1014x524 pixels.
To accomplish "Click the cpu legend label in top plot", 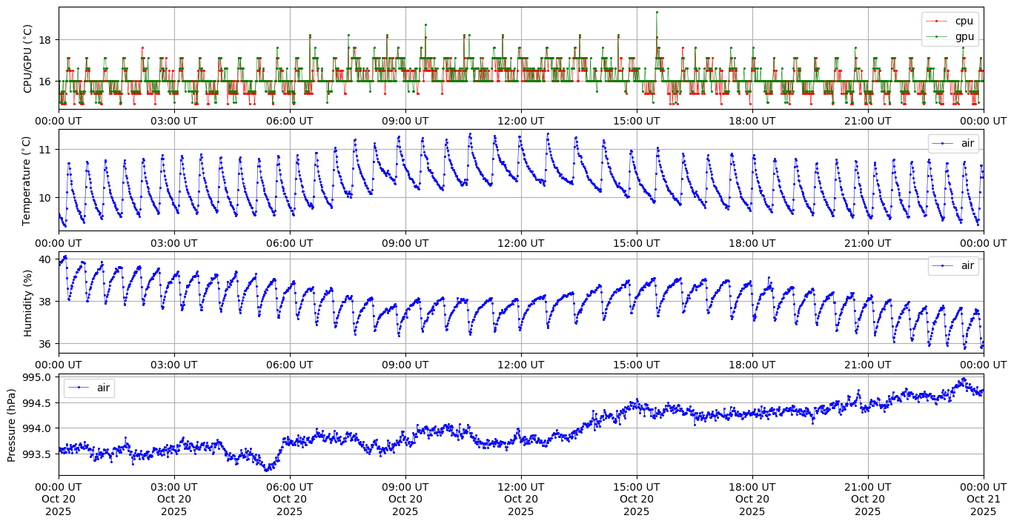I will 964,21.
